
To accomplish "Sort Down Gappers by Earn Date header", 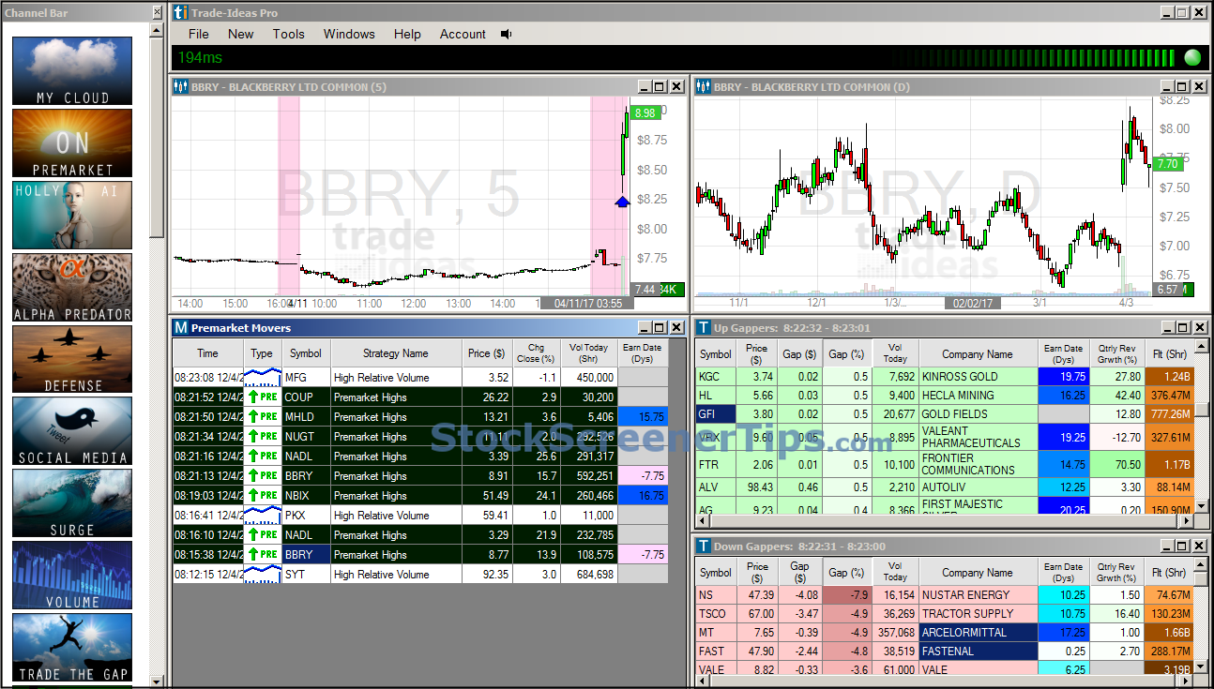I will coord(1064,573).
